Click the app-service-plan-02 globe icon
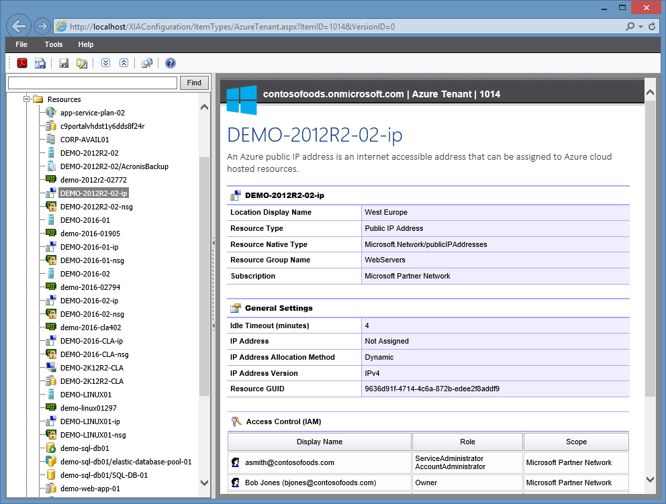Screen dimensions: 666x504 51,113
